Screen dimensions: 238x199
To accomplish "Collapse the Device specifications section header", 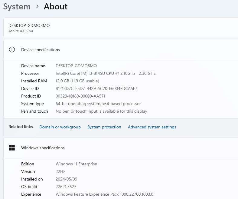I will click(121, 50).
